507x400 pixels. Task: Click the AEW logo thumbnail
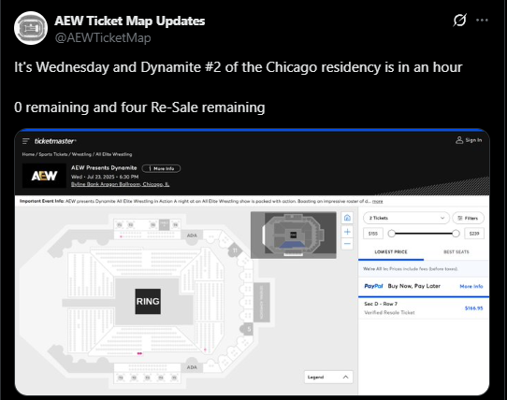[x=44, y=176]
